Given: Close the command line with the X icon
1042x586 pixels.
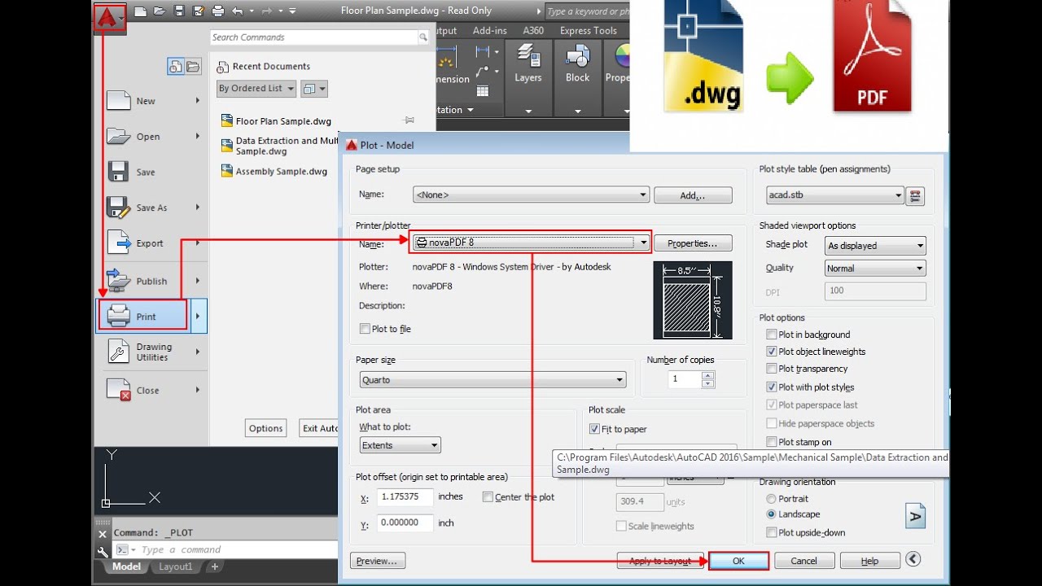Looking at the screenshot, I should 102,535.
